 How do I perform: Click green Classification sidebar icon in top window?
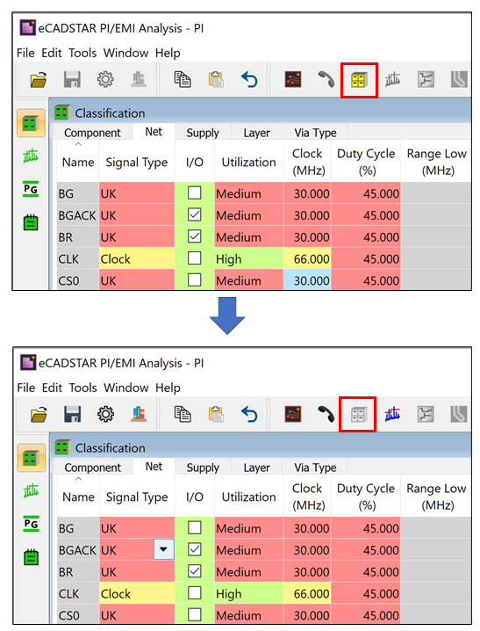(31, 123)
